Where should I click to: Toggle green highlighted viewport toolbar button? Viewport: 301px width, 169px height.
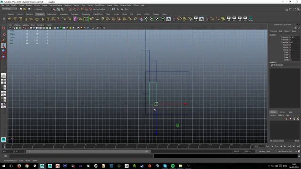click(x=61, y=28)
